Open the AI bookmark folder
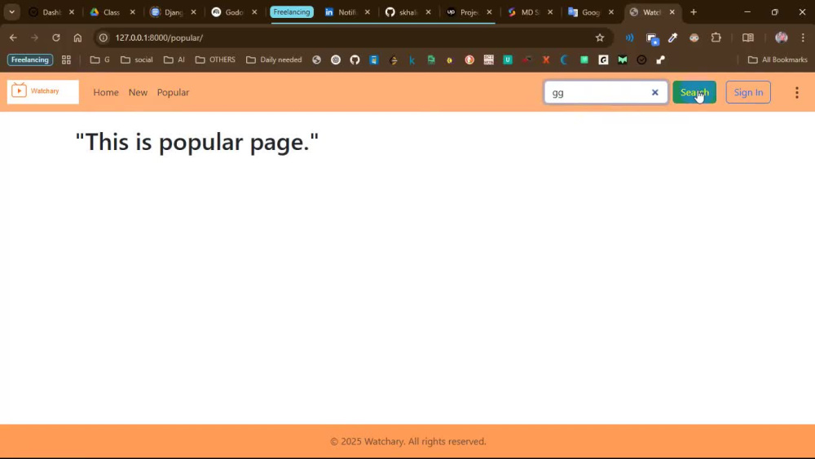 (x=174, y=60)
